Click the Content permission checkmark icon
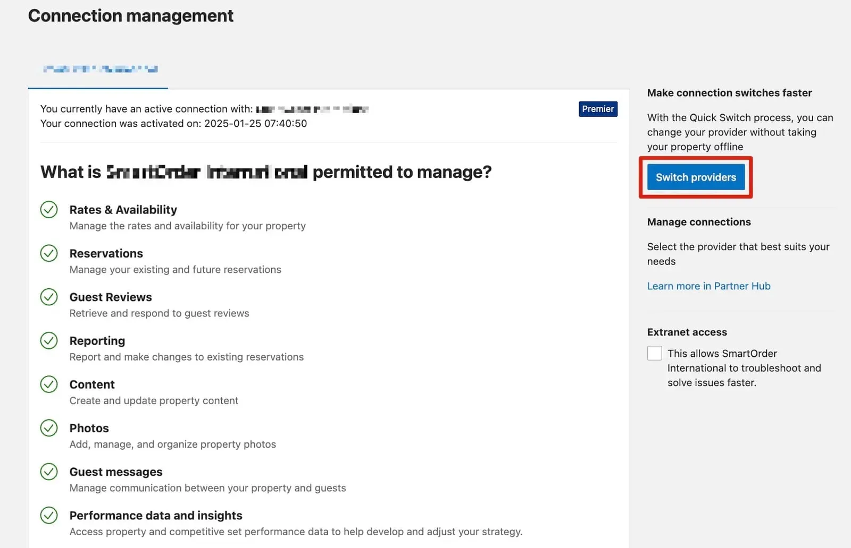Screen dimensions: 851x548 (x=48, y=384)
